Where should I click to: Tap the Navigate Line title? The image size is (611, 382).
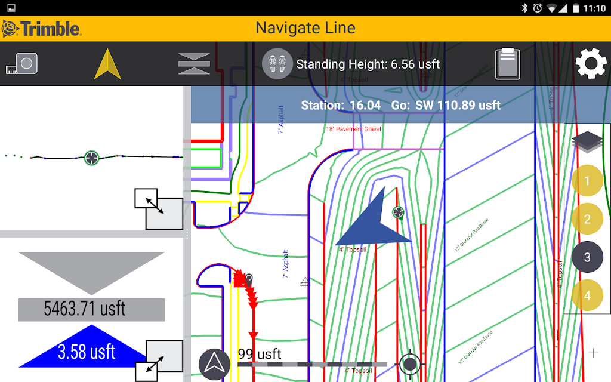coord(305,28)
